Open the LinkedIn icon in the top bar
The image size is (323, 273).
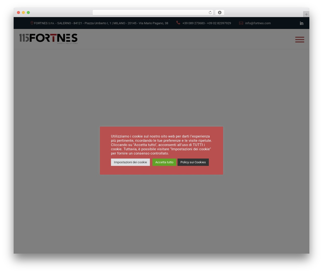coord(302,23)
